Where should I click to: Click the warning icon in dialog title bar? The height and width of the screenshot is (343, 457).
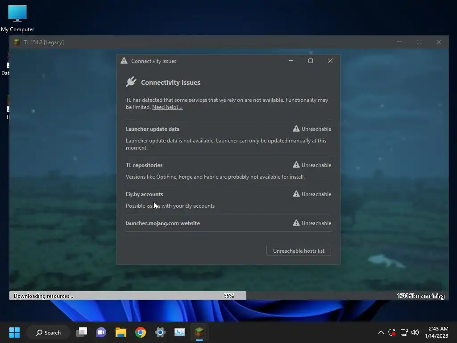pos(124,61)
